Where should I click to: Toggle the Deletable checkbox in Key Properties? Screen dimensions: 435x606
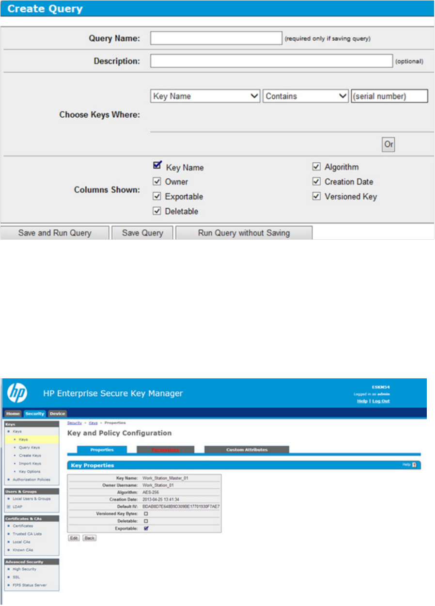146,521
